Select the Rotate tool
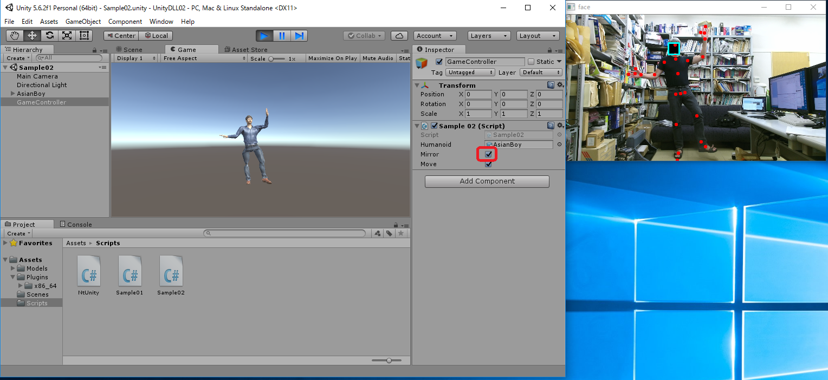The height and width of the screenshot is (380, 828). (49, 36)
